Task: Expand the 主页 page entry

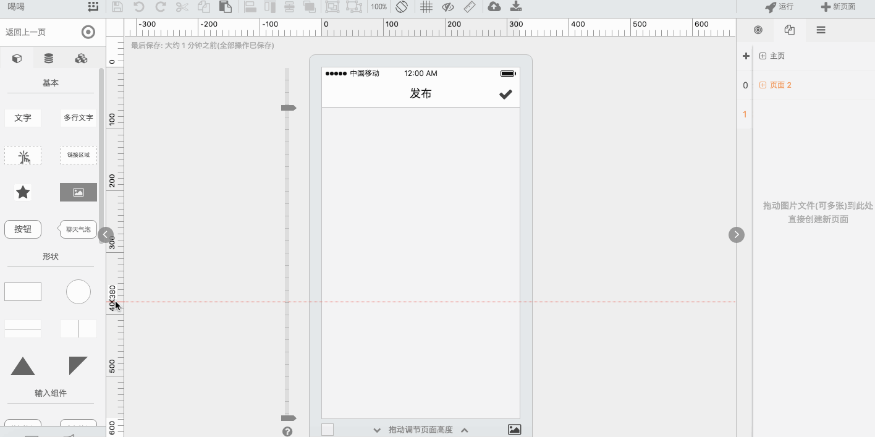Action: pos(762,56)
